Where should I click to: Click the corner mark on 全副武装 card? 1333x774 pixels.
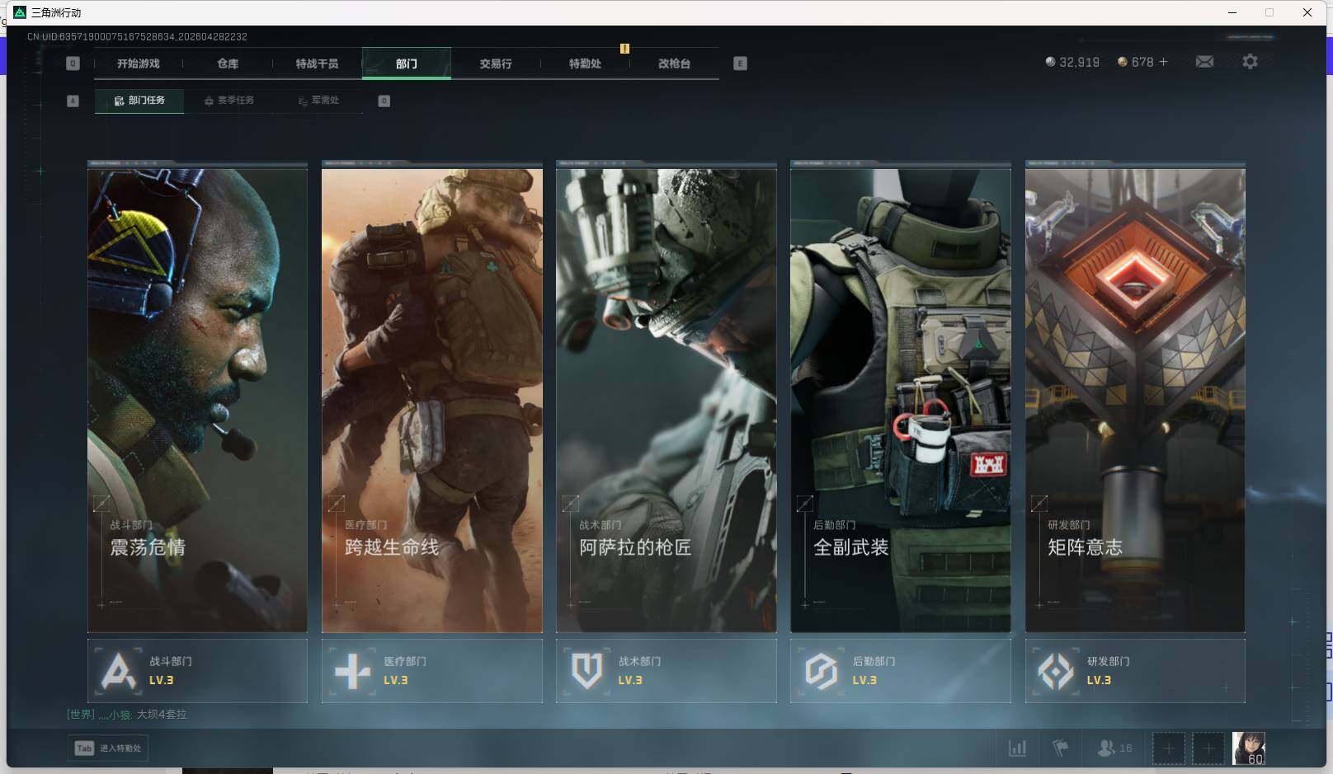pos(805,503)
